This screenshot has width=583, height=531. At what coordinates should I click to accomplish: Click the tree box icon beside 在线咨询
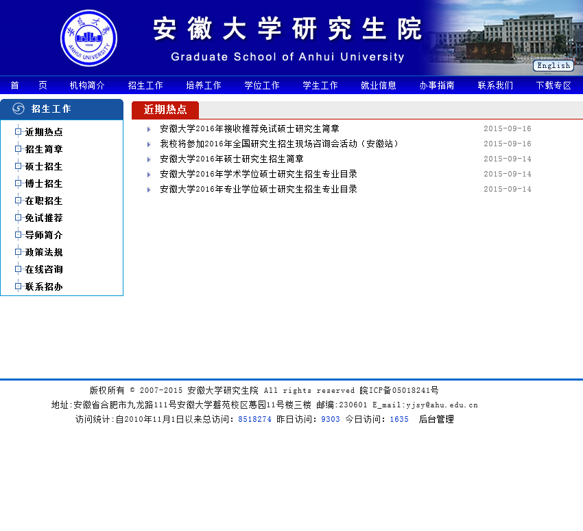pyautogui.click(x=18, y=269)
